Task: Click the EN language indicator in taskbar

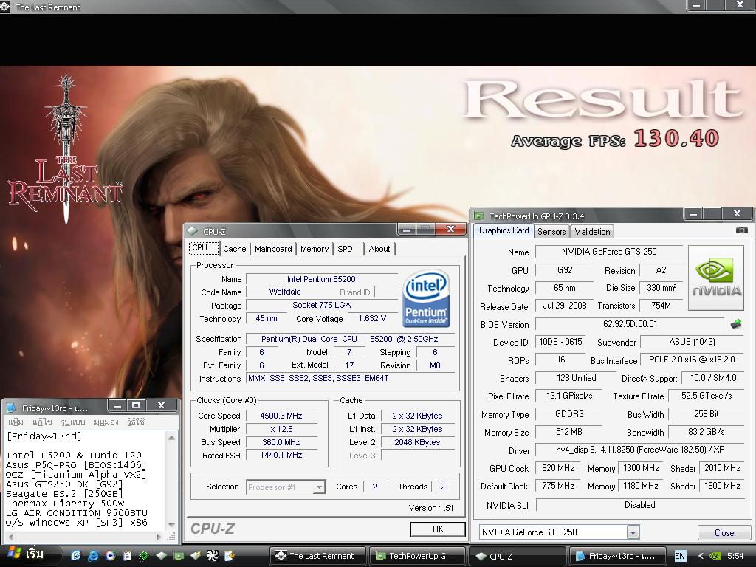Action: coord(680,556)
